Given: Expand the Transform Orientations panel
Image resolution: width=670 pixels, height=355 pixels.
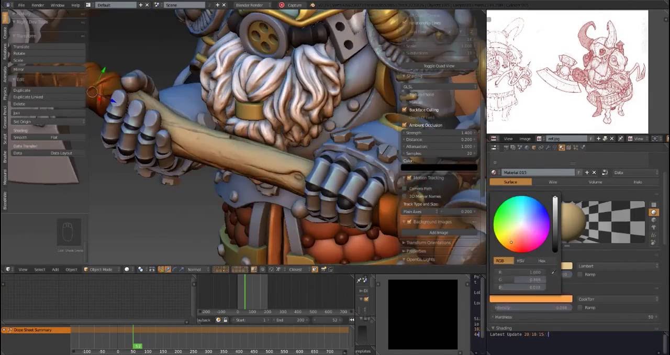Looking at the screenshot, I should tap(428, 243).
